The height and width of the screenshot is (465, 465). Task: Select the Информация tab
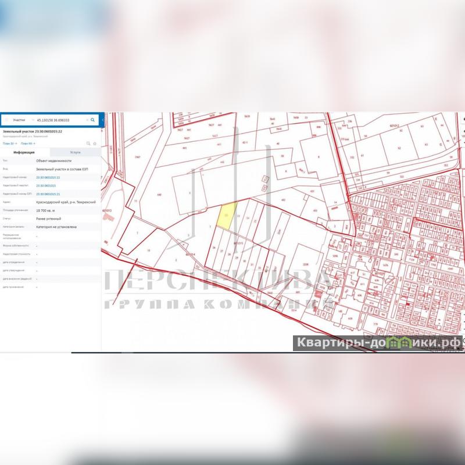coord(25,151)
